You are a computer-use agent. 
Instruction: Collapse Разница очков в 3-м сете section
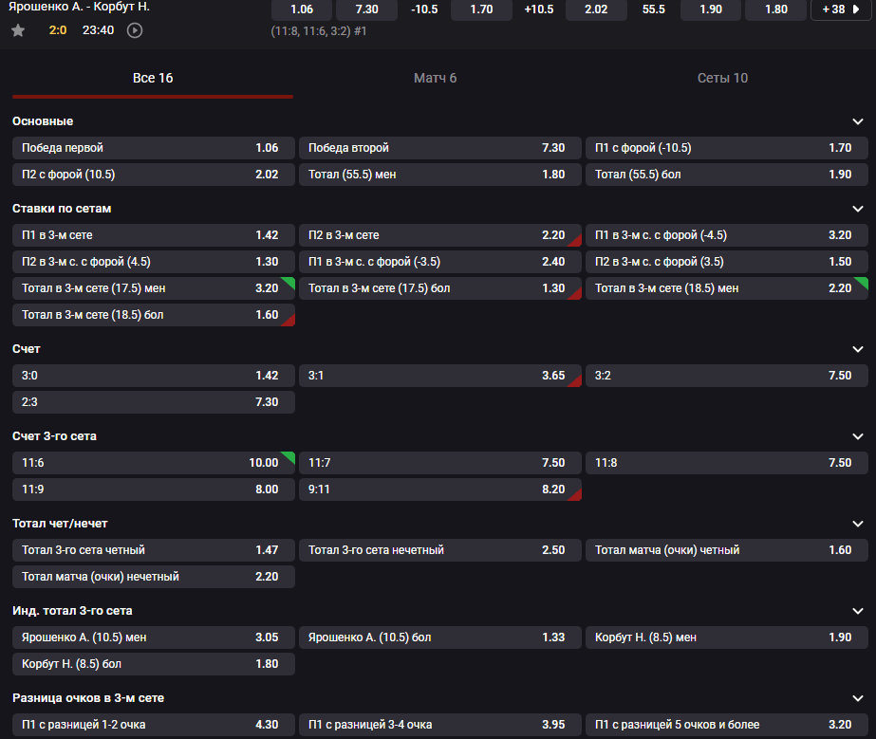click(x=858, y=698)
